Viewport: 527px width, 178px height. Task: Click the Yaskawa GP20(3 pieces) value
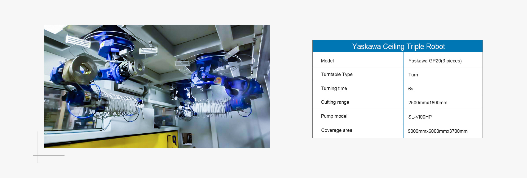[435, 61]
